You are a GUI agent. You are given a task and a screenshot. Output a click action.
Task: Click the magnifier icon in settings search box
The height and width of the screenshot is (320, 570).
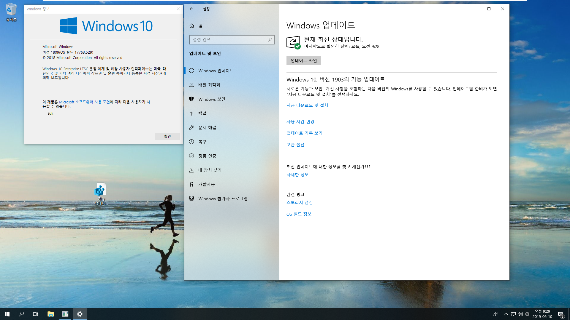point(270,40)
